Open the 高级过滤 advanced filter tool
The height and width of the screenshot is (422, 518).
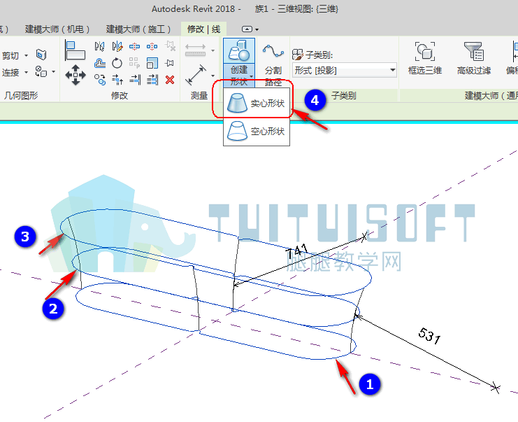[x=474, y=58]
